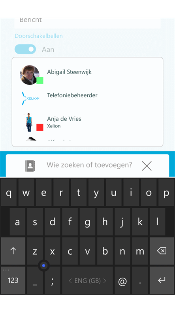Open the address book contacts icon

[30, 166]
